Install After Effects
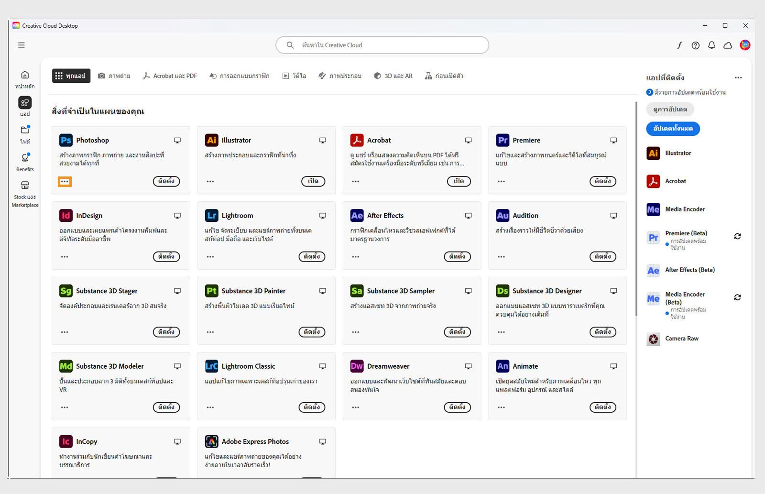Viewport: 765px width, 494px height. coord(458,257)
